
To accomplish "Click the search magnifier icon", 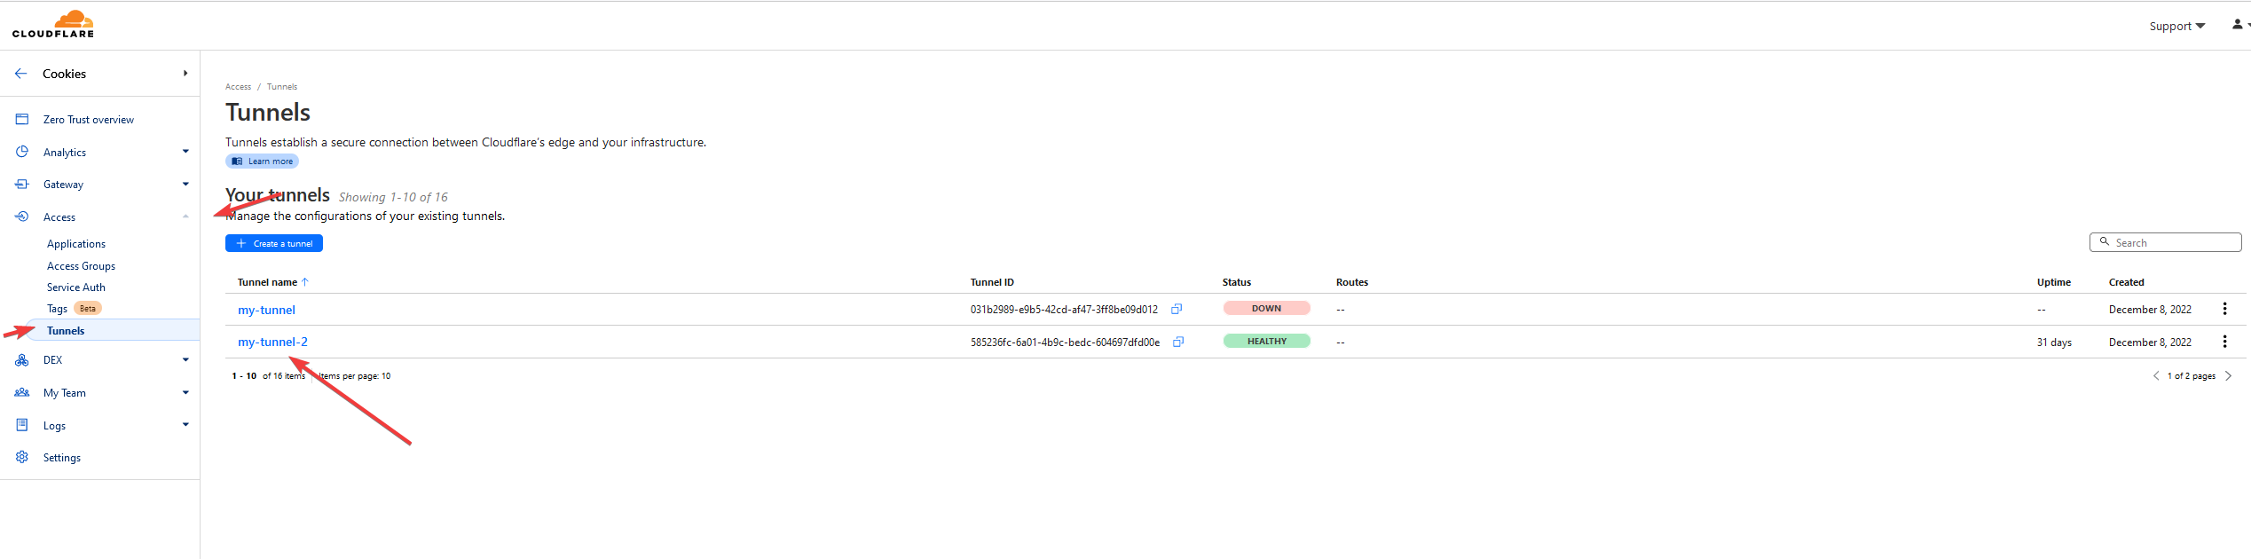I will click(x=2104, y=241).
